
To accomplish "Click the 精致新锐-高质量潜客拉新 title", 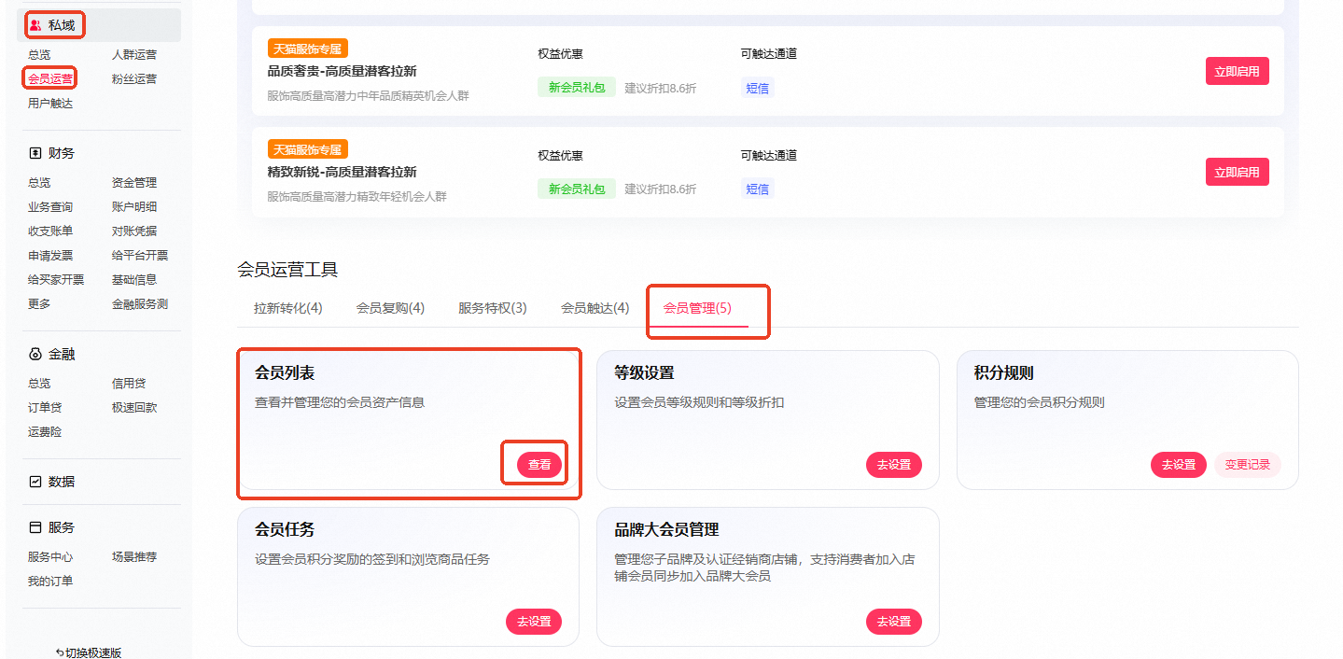I will (342, 172).
